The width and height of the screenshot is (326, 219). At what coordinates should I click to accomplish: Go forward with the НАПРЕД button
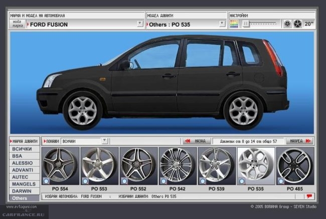299,141
